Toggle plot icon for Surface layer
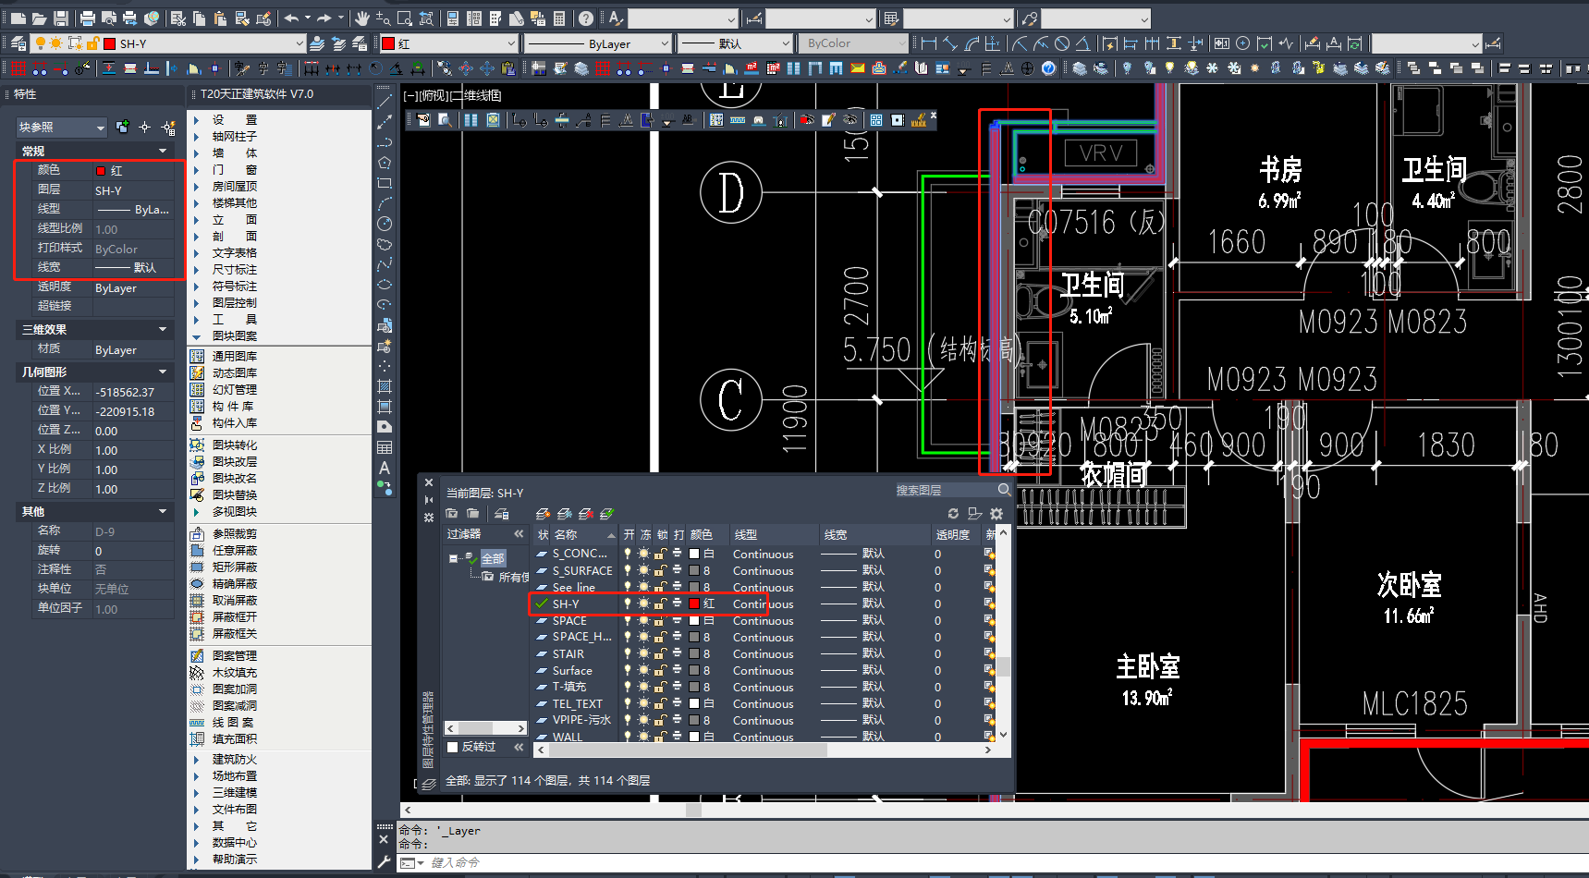Image resolution: width=1589 pixels, height=878 pixels. pos(678,670)
